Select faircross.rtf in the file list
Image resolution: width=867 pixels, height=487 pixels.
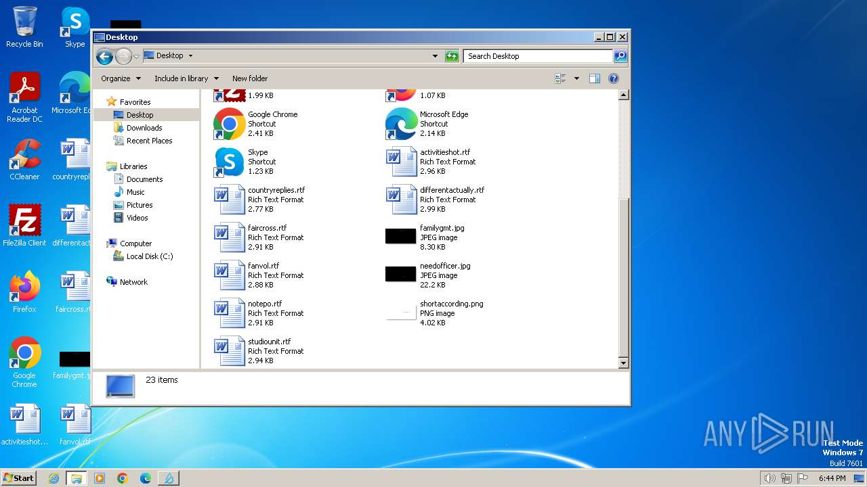click(x=259, y=237)
